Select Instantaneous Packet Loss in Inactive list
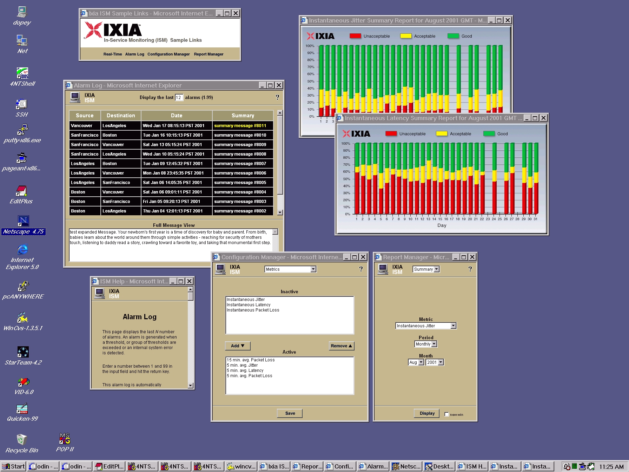629x472 pixels. pyautogui.click(x=253, y=310)
